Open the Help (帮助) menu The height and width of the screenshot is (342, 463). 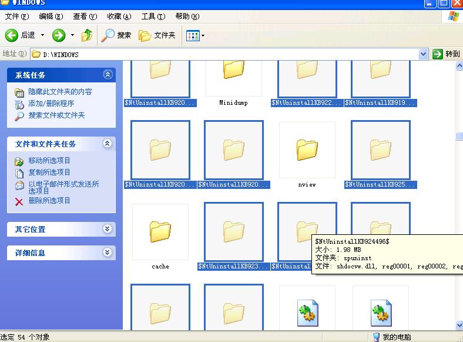coord(187,16)
